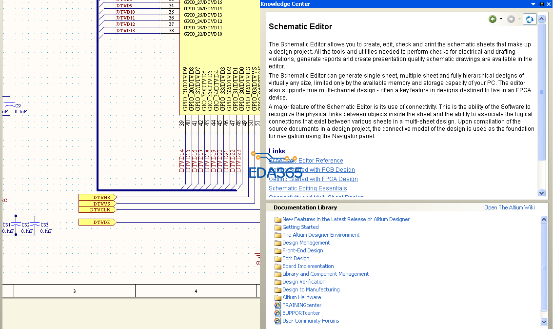Viewport: 553px width, 329px height.
Task: Click folder icon beside Altium Hardware
Action: (277, 298)
